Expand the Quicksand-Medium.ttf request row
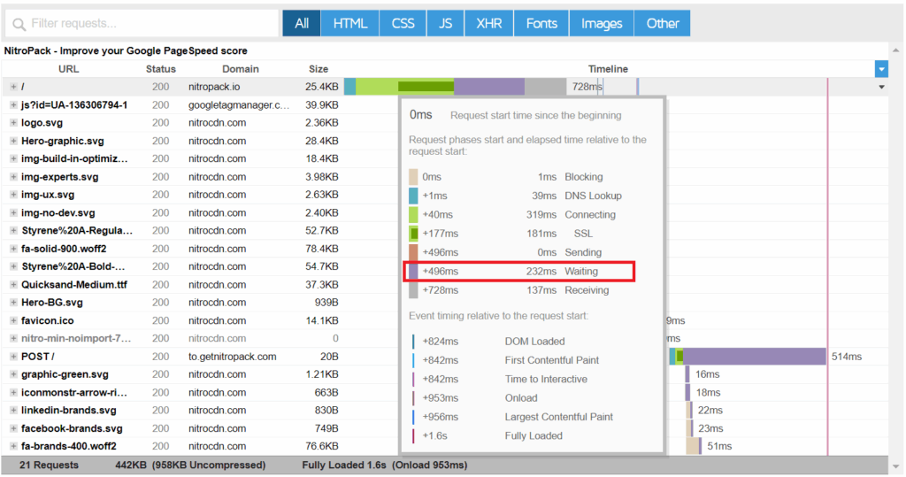 13,284
